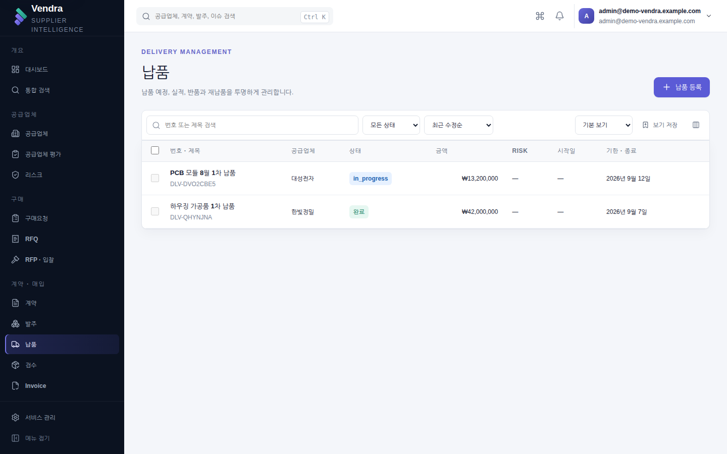Click the Vendra logo icon
This screenshot has height=454, width=727.
point(21,17)
